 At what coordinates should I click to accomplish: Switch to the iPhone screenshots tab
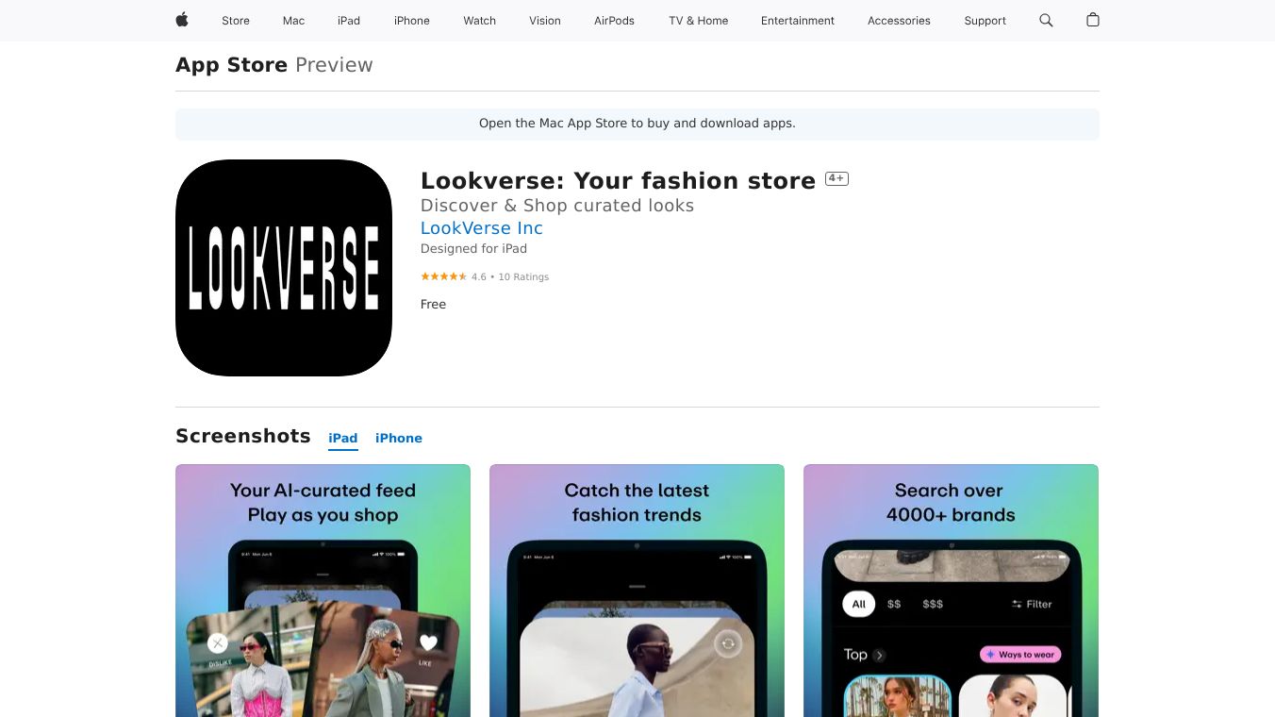(399, 438)
